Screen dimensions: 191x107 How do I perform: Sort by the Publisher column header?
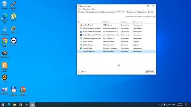111,22
